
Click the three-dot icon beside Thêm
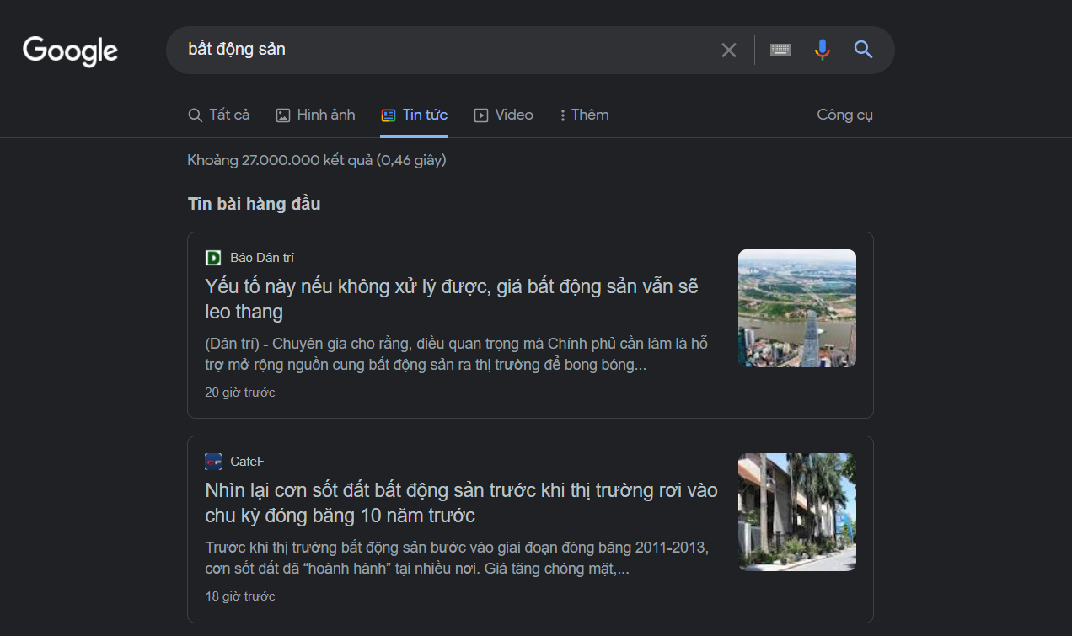tap(561, 114)
